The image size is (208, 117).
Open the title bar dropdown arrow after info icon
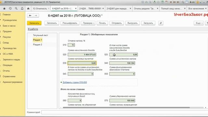201,2
